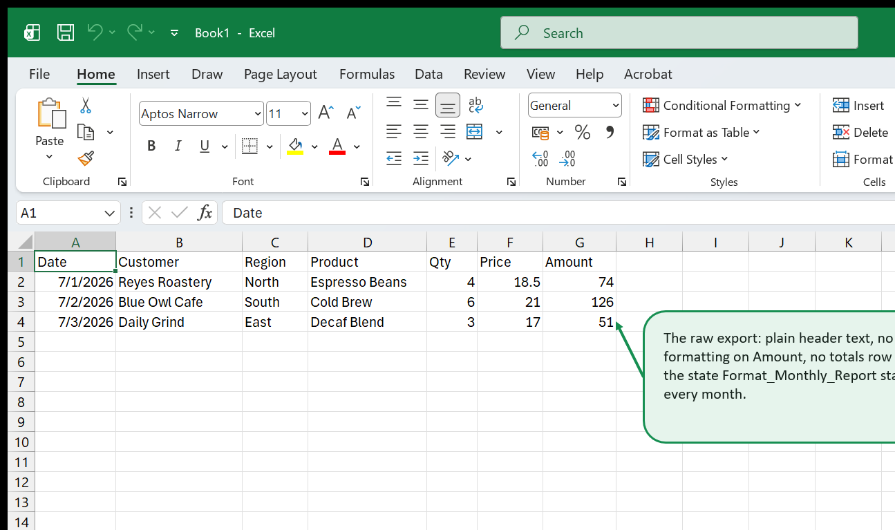This screenshot has width=895, height=530.
Task: Toggle Italic formatting
Action: 178,146
